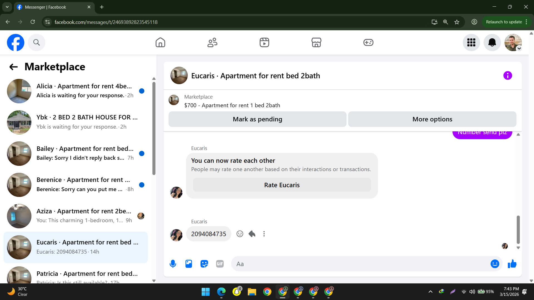Viewport: 534px width, 300px height.
Task: Open the Gaming controller icon
Action: pos(368,42)
